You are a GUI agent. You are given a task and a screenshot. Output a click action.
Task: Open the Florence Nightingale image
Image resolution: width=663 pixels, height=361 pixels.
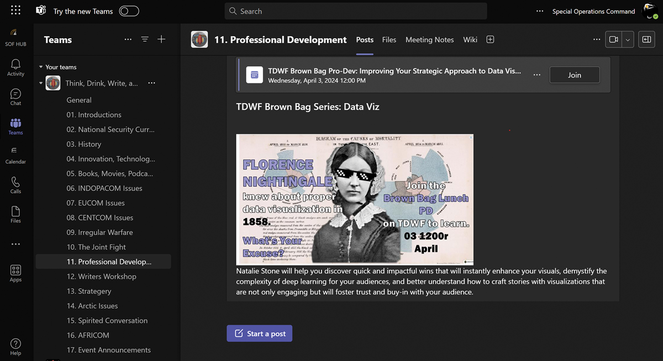coord(355,199)
